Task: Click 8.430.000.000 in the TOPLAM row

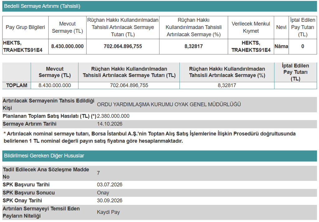Action: 55,85
